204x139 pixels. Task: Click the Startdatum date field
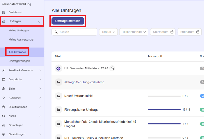click(x=163, y=32)
